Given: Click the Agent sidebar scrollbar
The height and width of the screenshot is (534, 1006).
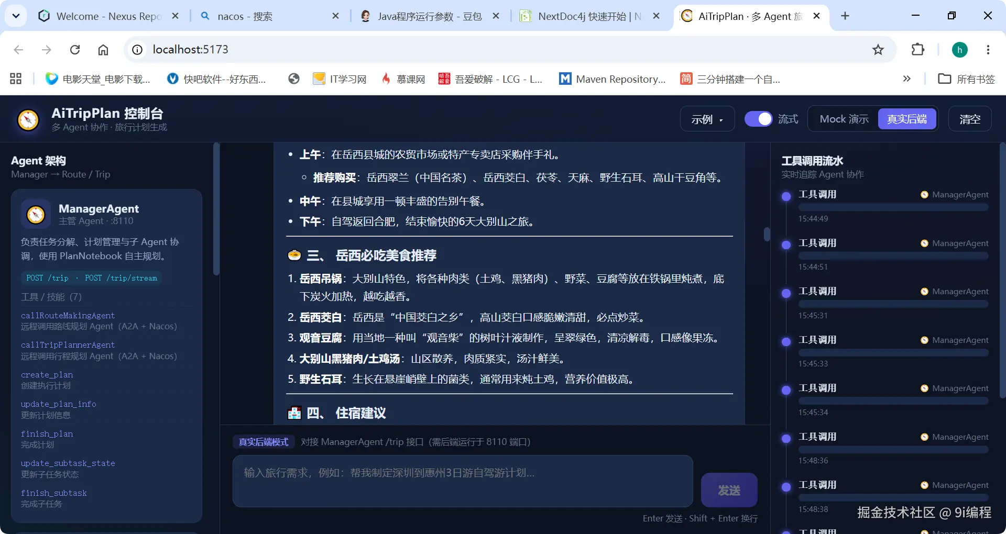Looking at the screenshot, I should click(x=216, y=209).
